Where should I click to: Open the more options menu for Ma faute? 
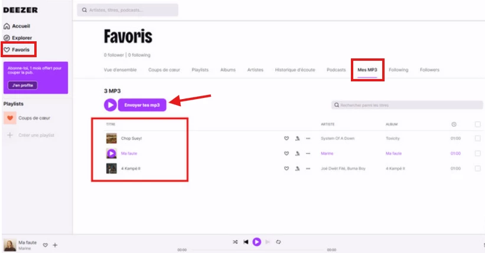308,153
